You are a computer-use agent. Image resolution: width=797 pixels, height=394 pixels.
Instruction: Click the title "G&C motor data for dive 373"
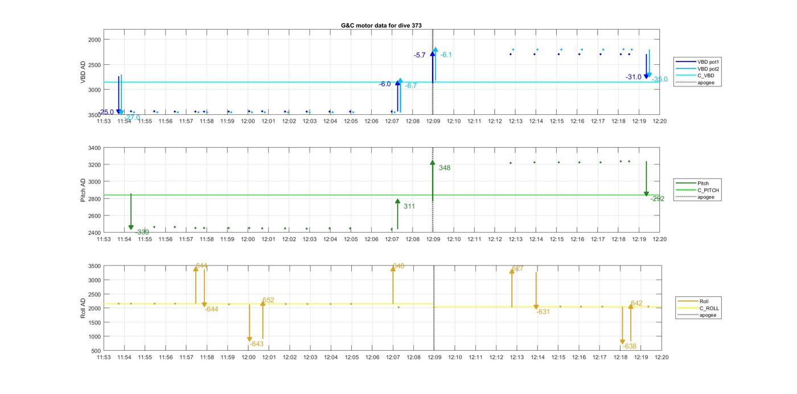(381, 26)
